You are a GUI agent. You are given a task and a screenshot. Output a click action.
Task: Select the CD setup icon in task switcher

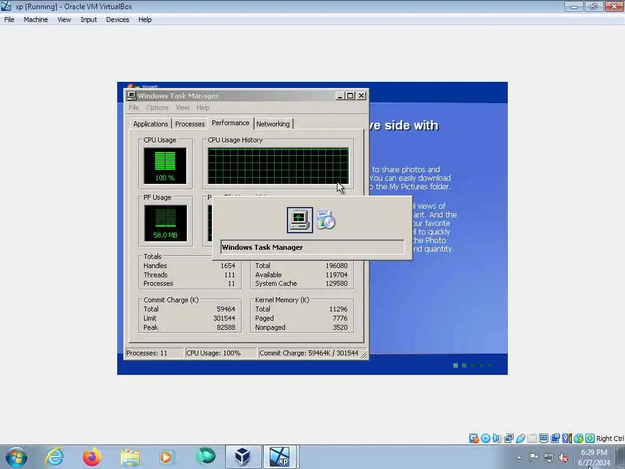pyautogui.click(x=326, y=220)
